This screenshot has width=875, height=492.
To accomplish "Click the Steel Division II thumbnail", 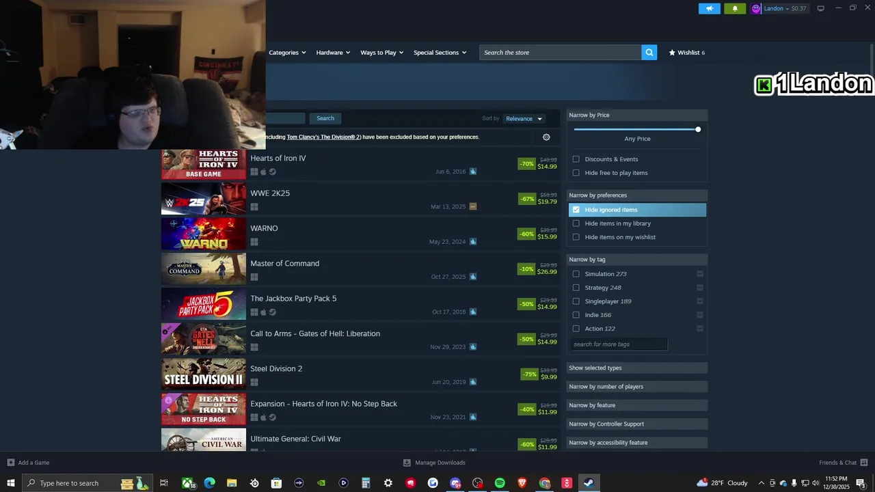I will tap(204, 374).
